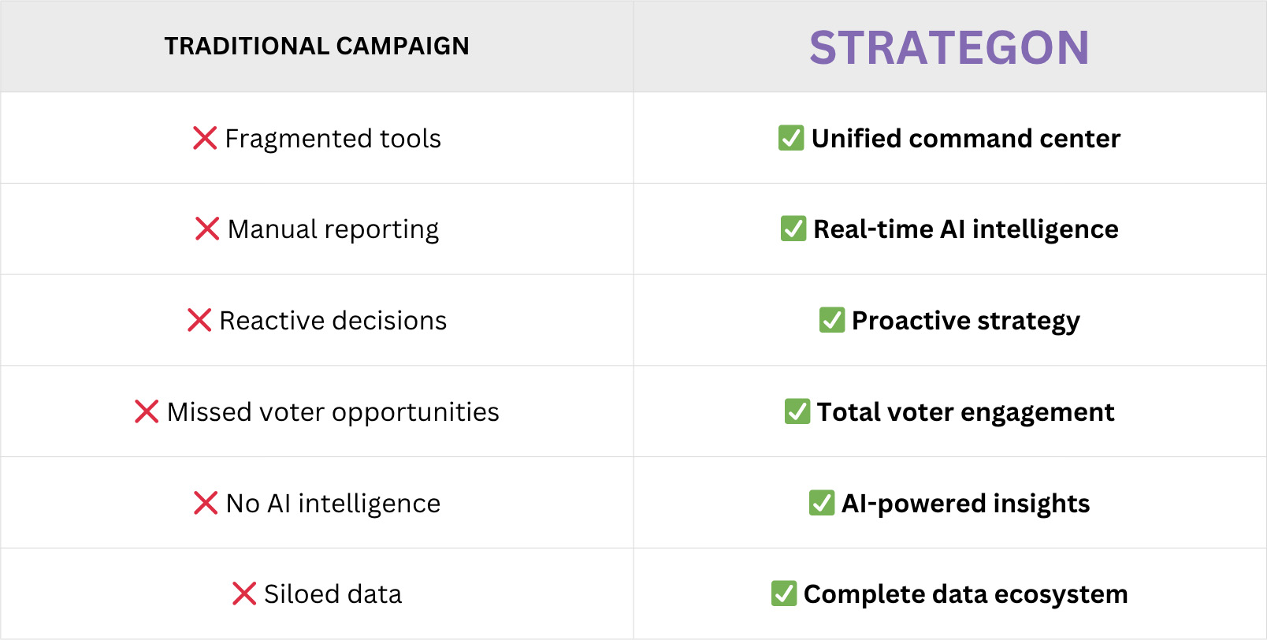
Task: Select green checkmark next to Complete data ecosystem
Action: [x=784, y=593]
